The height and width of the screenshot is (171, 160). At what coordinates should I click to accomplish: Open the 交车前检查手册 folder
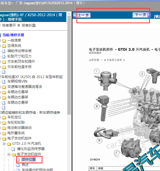click(19, 67)
